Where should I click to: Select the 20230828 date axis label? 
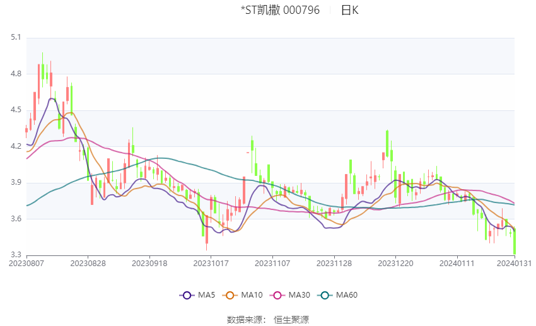[x=88, y=264]
